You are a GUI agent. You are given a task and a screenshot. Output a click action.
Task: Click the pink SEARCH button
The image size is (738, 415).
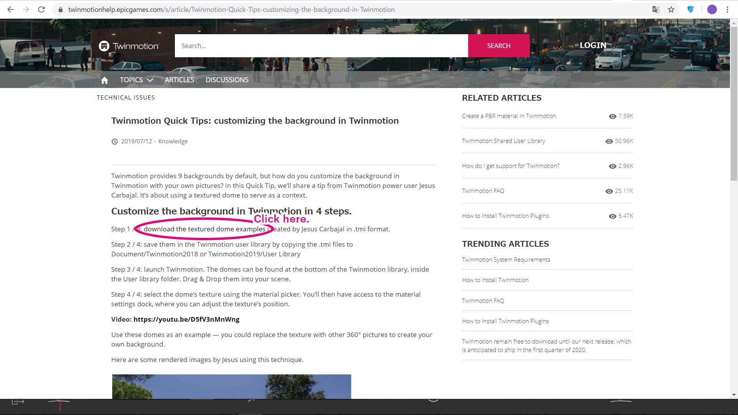tap(499, 46)
